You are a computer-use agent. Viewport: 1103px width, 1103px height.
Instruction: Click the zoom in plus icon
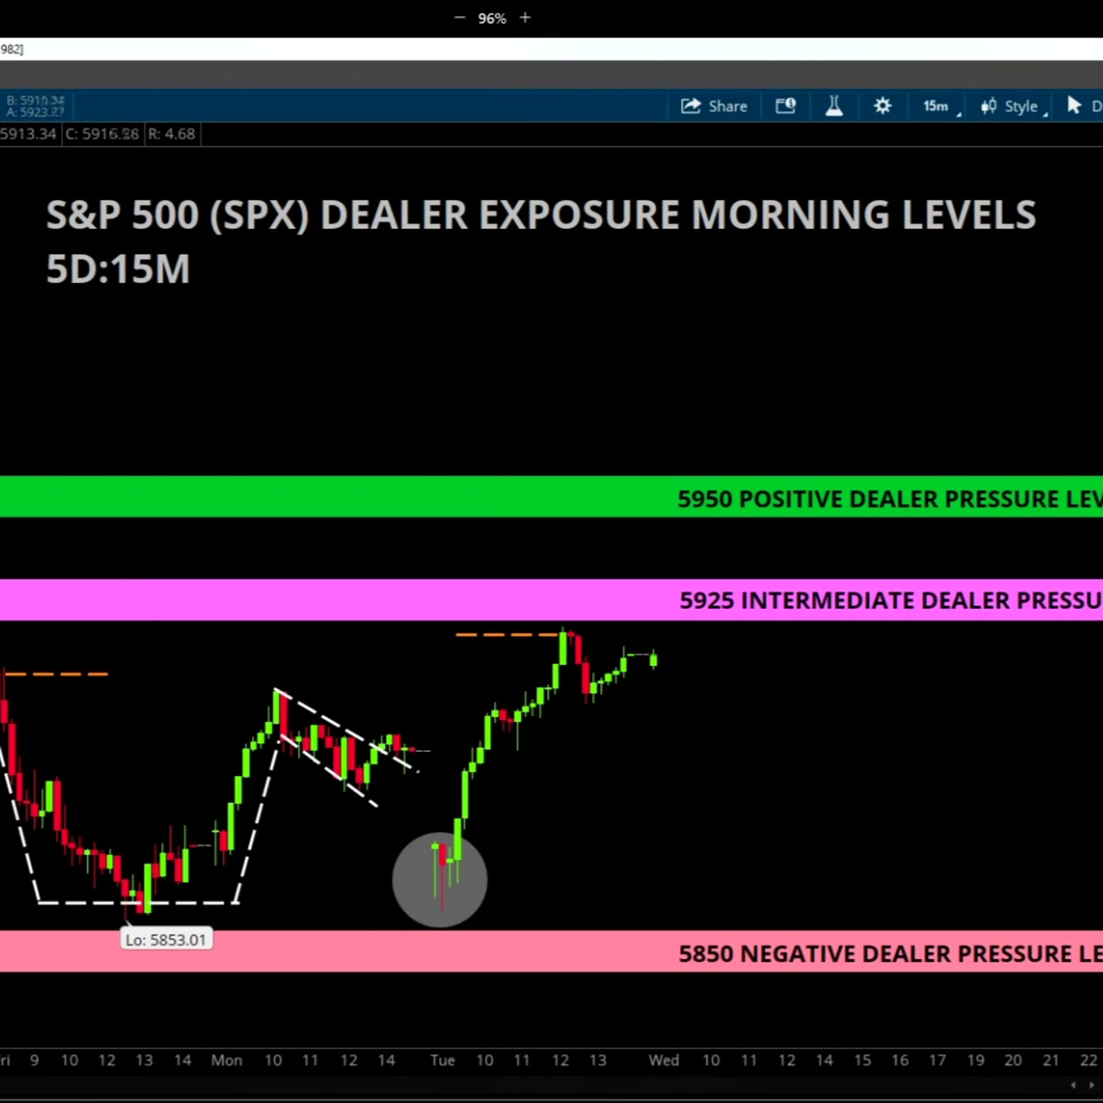pos(525,18)
